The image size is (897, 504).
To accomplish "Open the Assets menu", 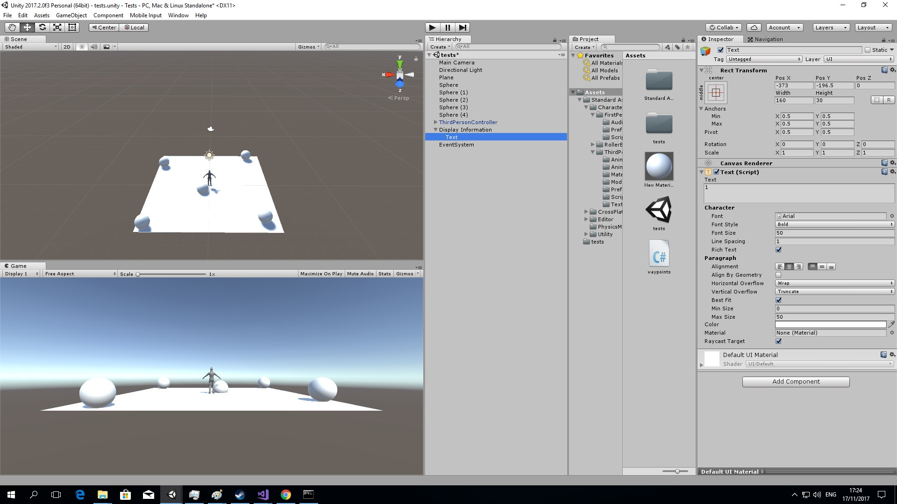I will coord(42,15).
